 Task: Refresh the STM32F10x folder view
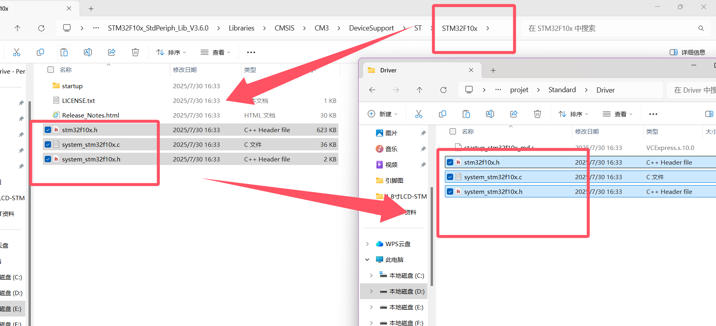[41, 28]
